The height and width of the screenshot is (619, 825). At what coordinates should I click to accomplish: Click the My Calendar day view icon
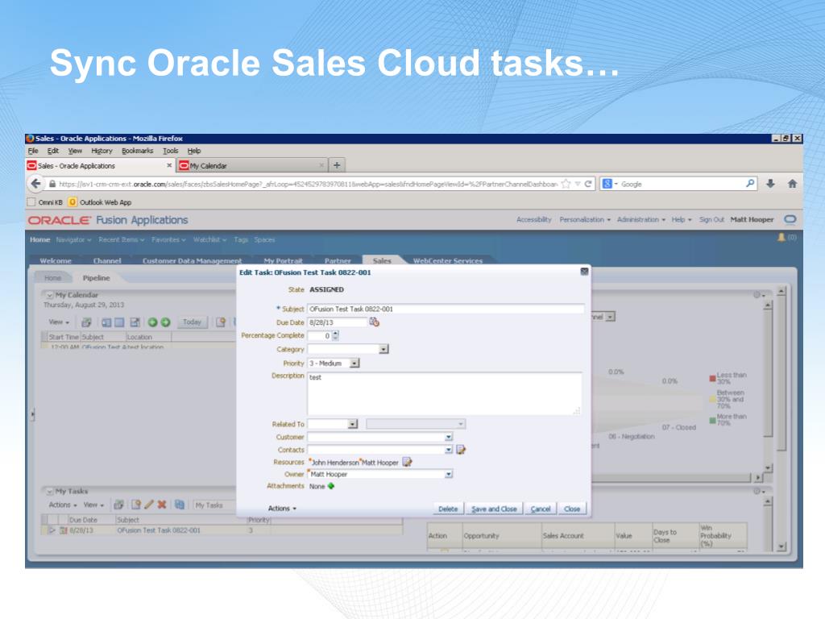[x=106, y=322]
